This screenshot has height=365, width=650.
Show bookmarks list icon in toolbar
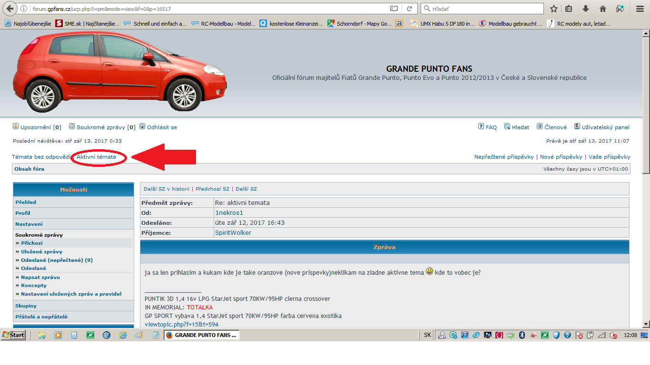point(569,9)
